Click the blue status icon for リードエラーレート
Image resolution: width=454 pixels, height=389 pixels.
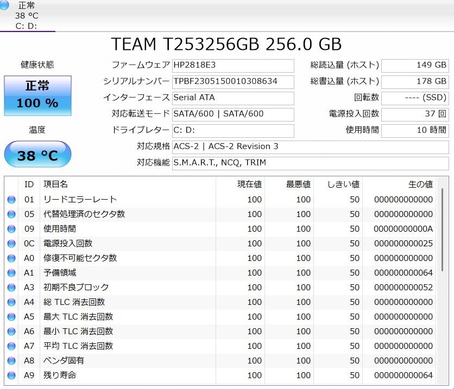[11, 200]
